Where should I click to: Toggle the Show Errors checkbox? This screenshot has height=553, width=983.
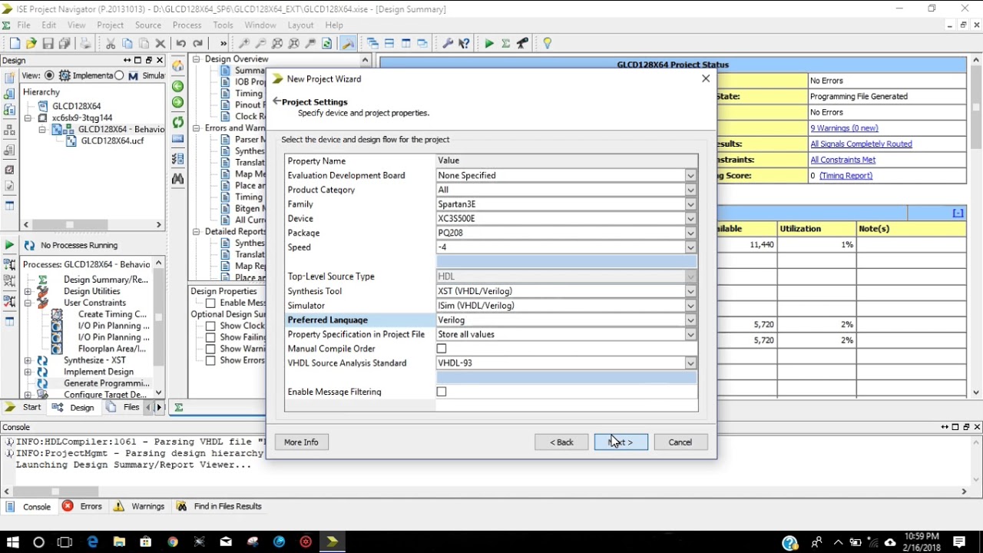pos(210,361)
